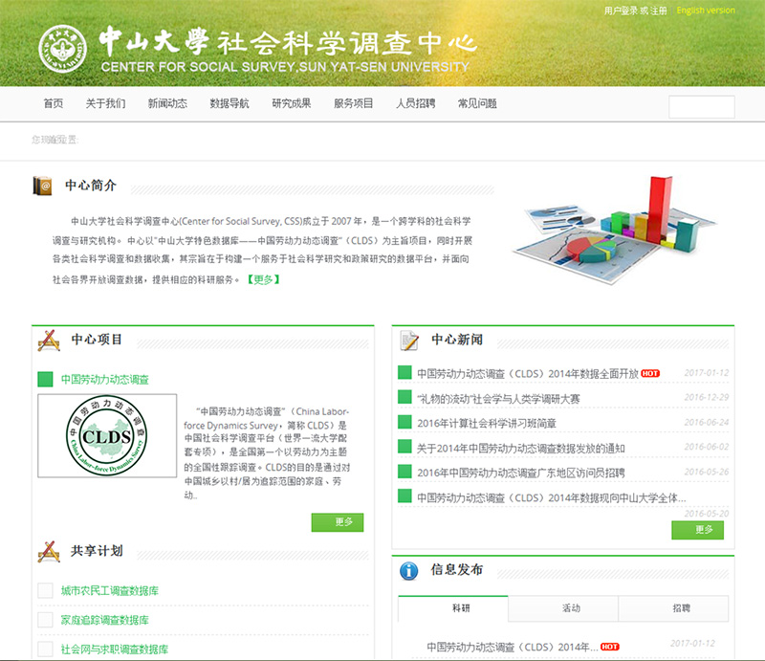Toggle checkbox beside 城市农民工调查数据库
765x661 pixels.
(45, 591)
